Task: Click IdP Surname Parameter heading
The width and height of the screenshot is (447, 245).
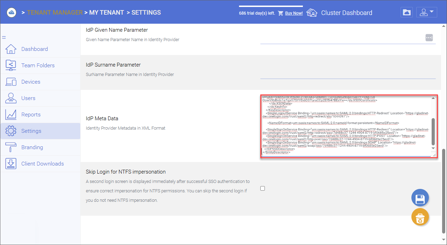Action: [113, 65]
